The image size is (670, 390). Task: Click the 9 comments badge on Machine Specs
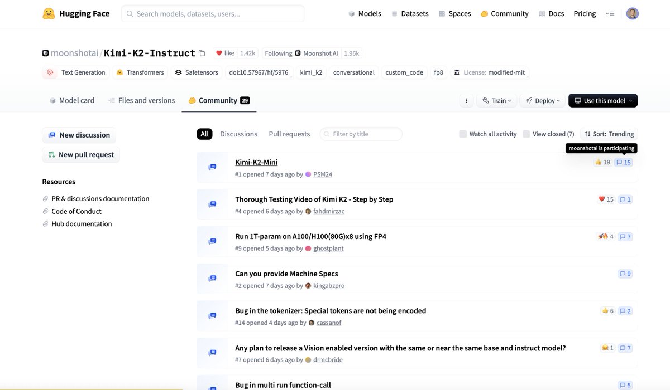625,274
